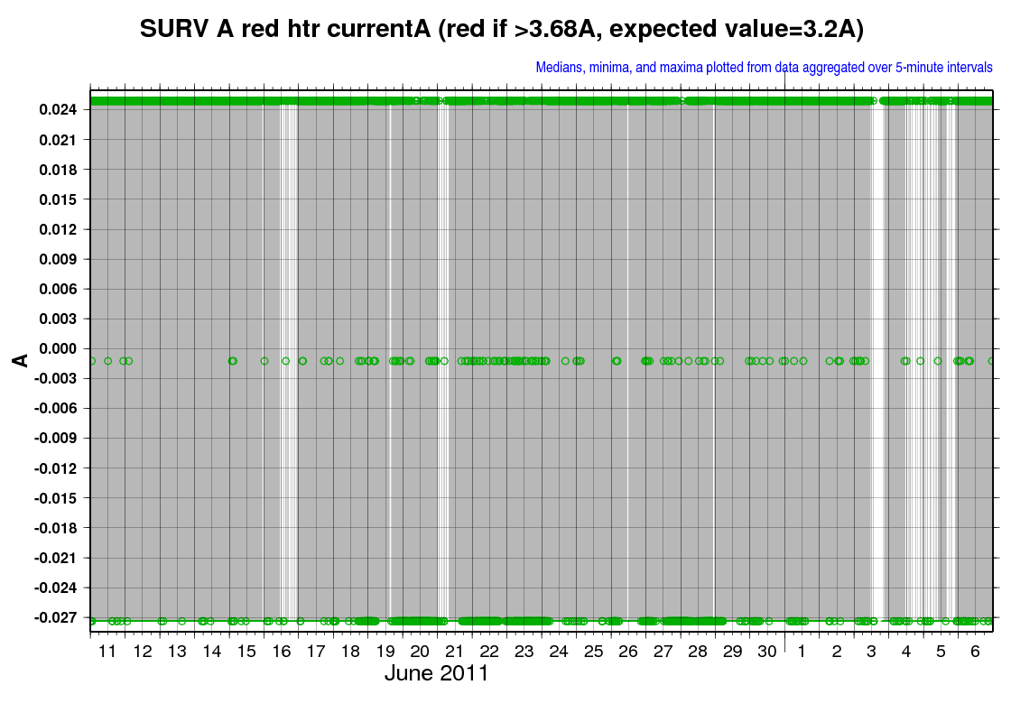Click the y-axis unit label 'A'
This screenshot has width=1011, height=722.
tap(21, 360)
